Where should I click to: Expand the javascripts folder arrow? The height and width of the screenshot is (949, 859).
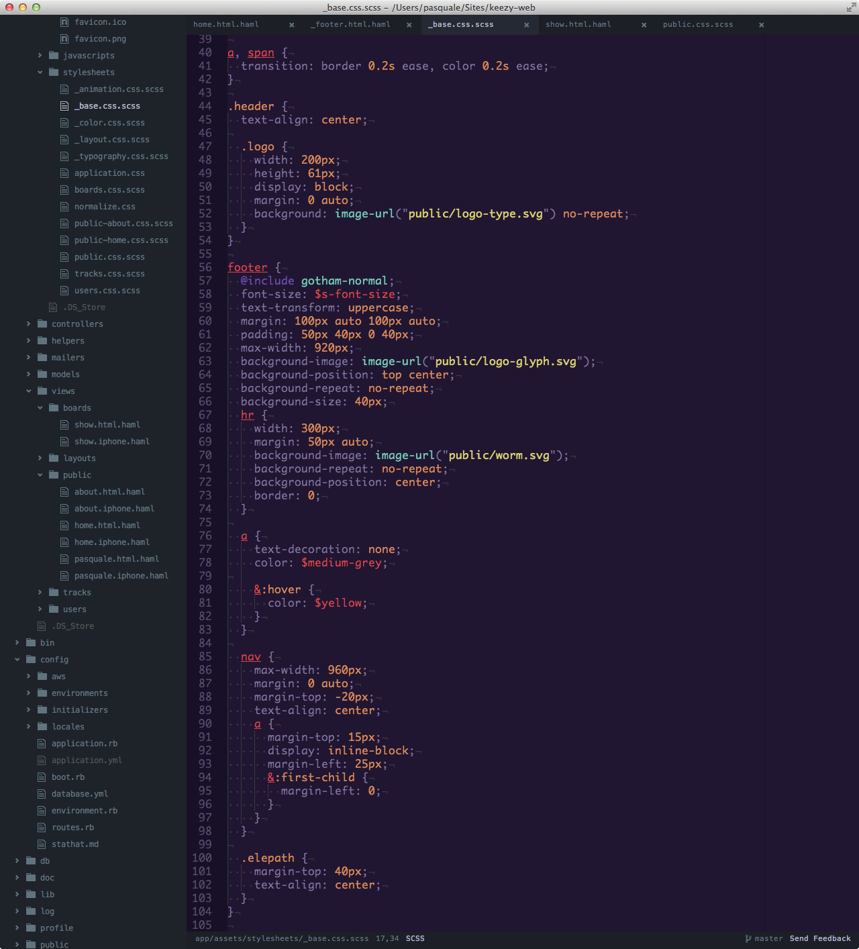point(40,56)
